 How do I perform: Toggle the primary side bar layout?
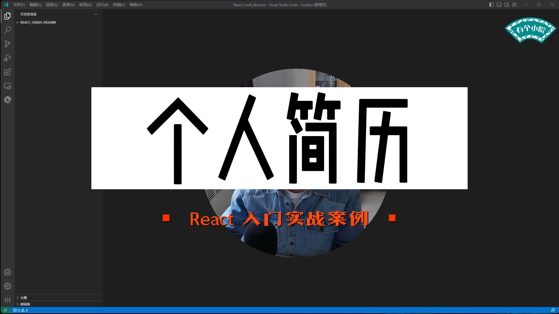tap(491, 5)
